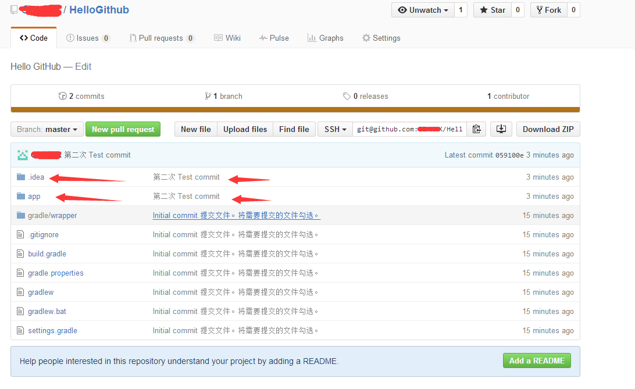This screenshot has height=389, width=635.
Task: Click the Add a README button
Action: (537, 361)
